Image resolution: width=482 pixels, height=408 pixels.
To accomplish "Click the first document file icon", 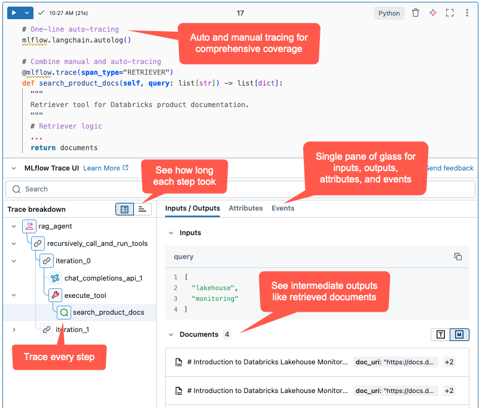I will (x=179, y=362).
